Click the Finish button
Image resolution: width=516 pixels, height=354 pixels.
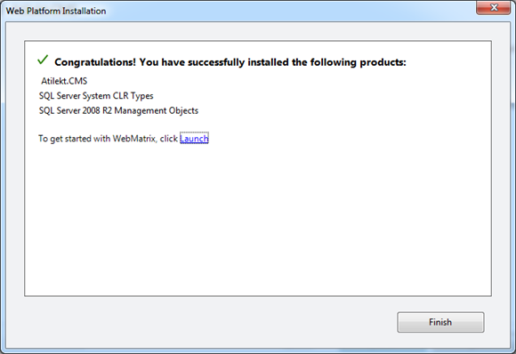click(x=440, y=322)
